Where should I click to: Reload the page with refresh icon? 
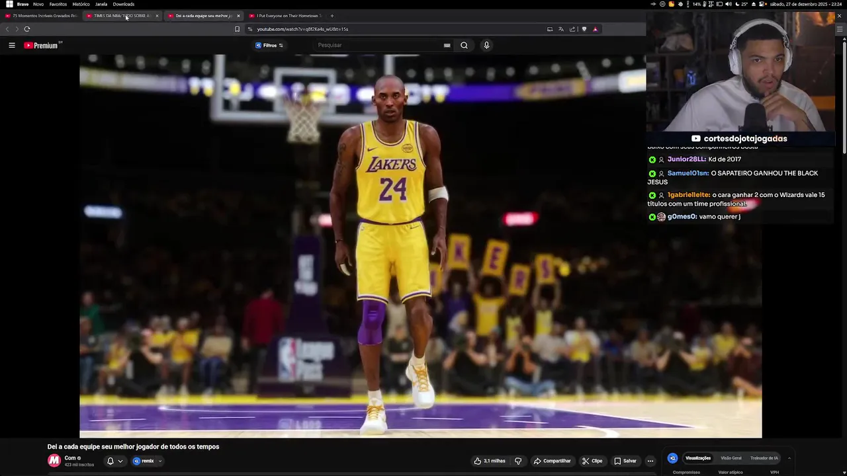point(27,29)
